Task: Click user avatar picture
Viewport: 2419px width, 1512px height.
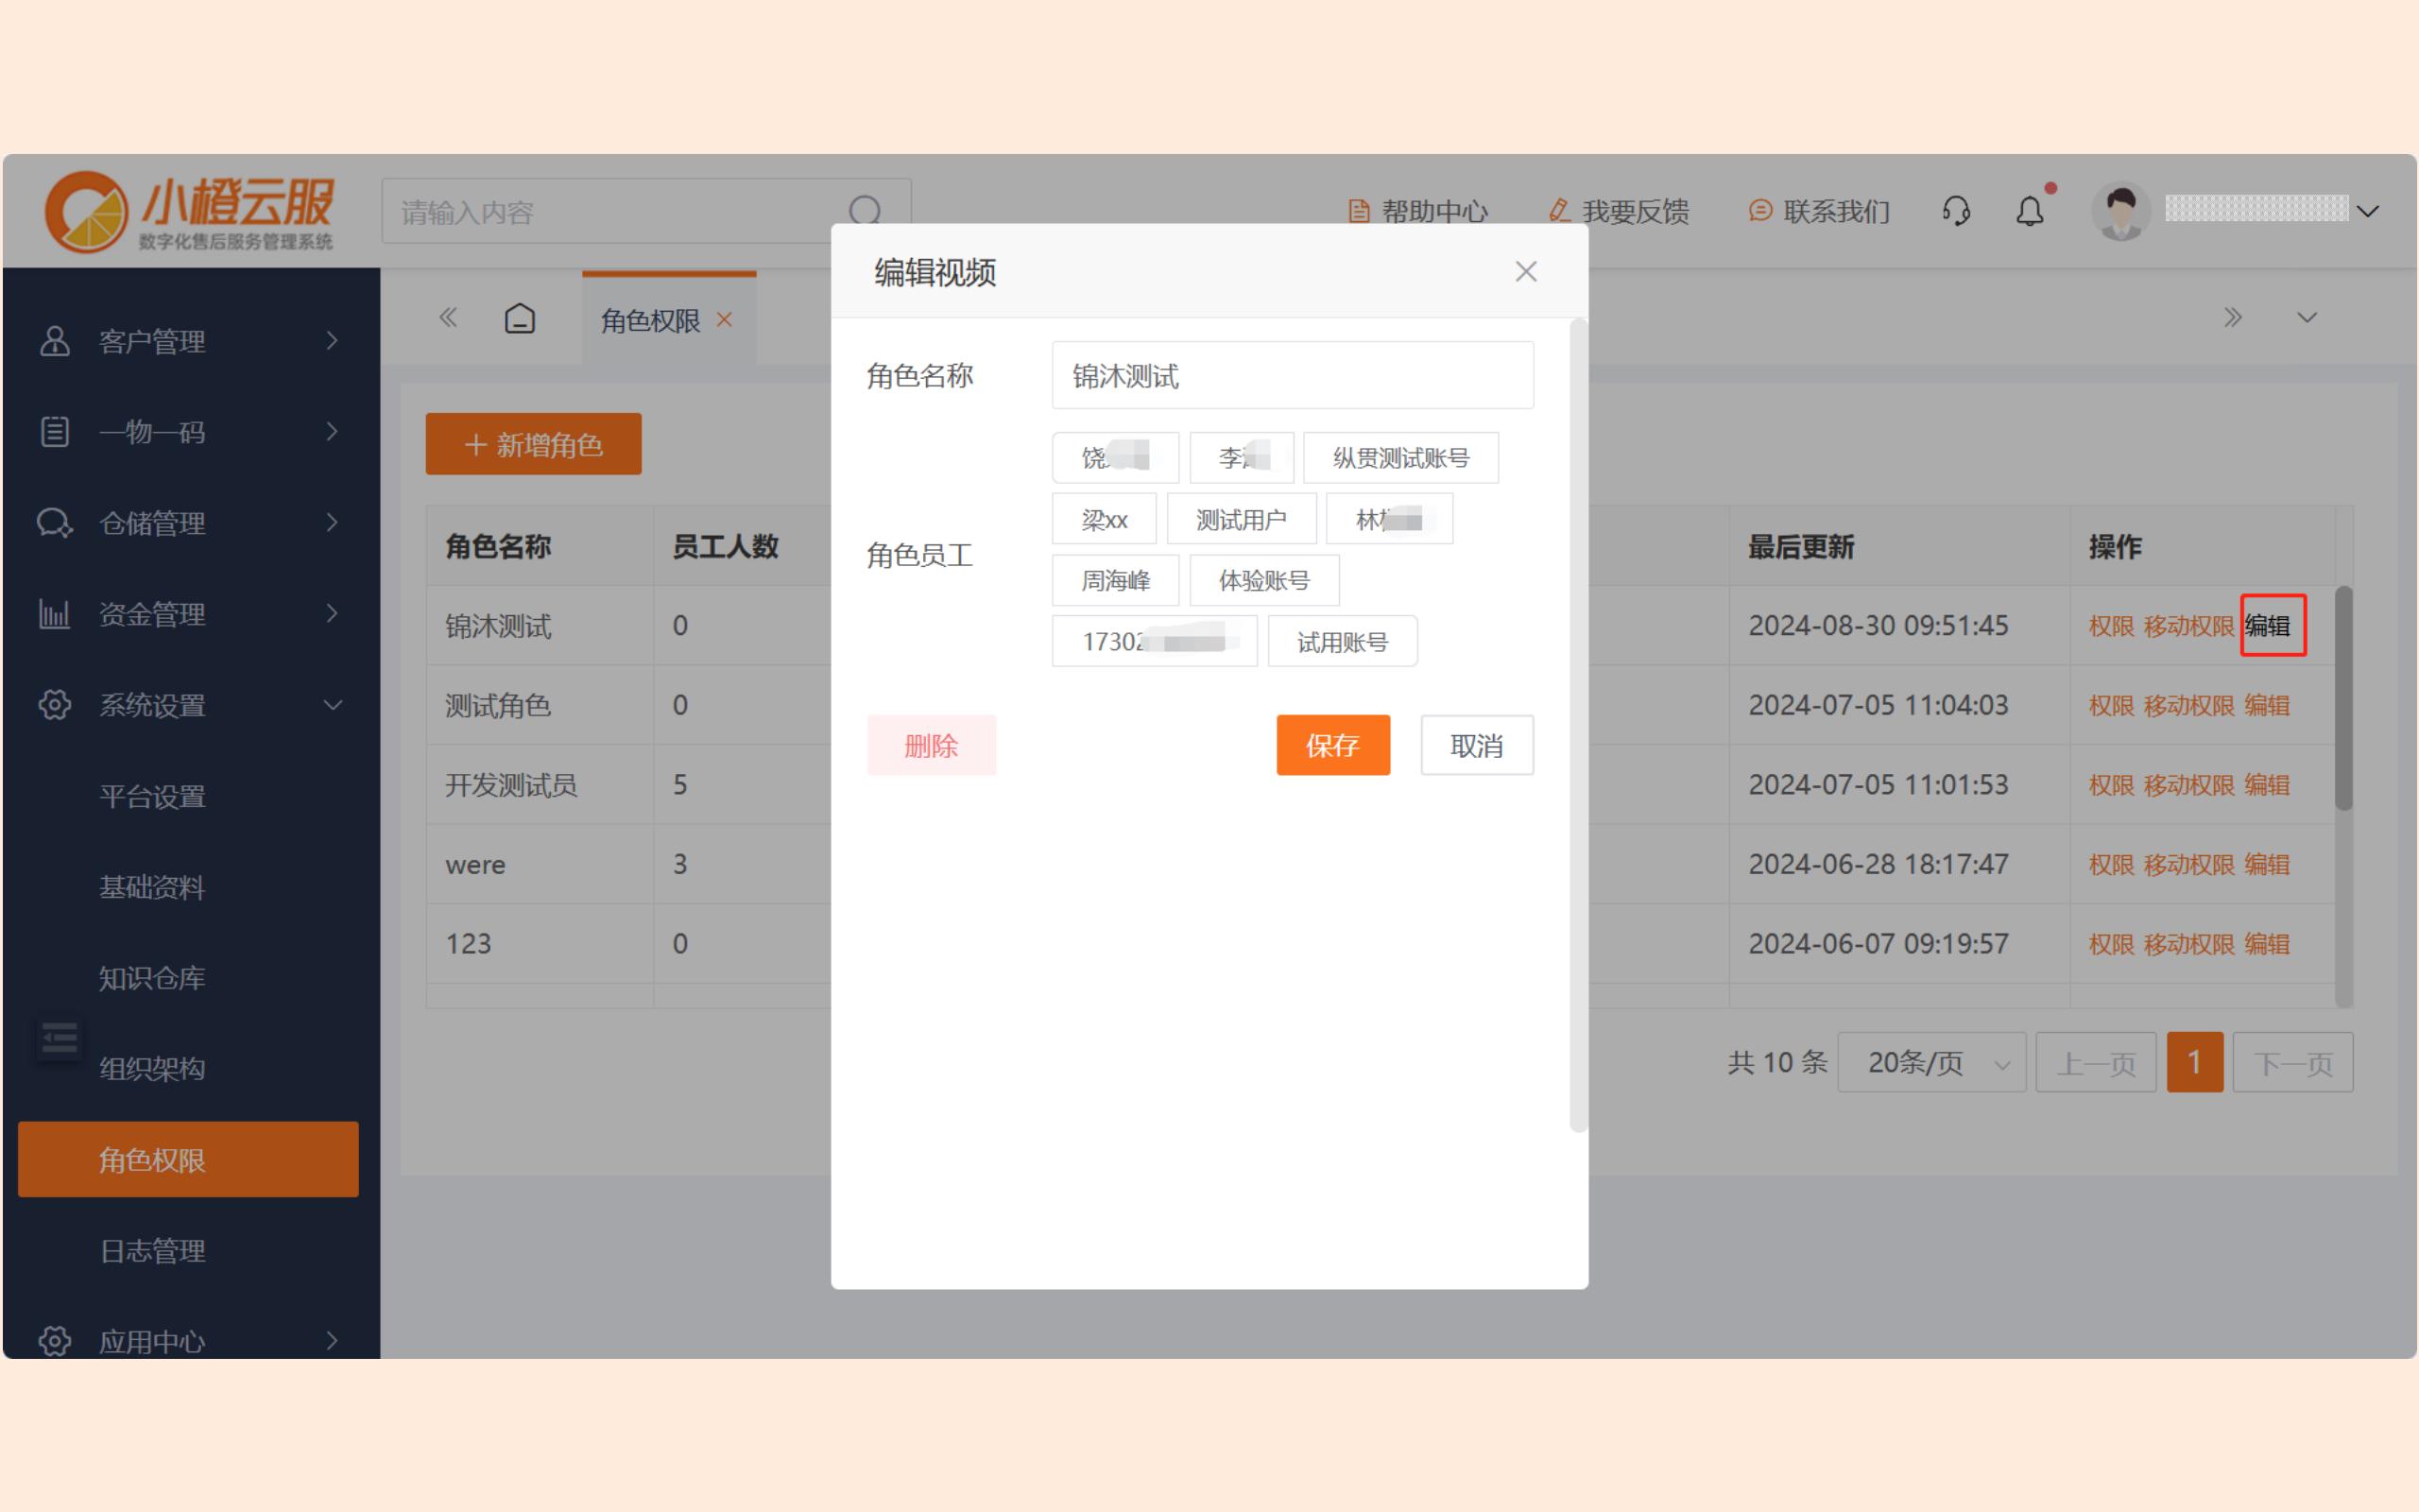Action: (x=2120, y=211)
